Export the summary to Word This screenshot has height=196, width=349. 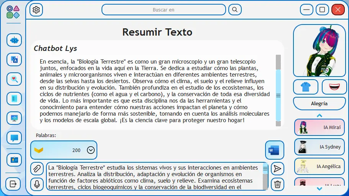(274, 150)
